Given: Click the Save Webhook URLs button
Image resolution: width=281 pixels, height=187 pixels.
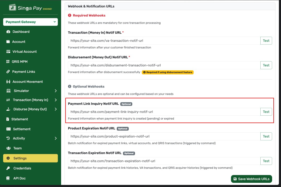Looking at the screenshot, I should click(251, 179).
